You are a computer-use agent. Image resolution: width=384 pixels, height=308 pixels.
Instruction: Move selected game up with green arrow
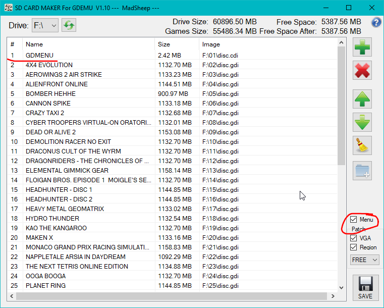click(362, 99)
